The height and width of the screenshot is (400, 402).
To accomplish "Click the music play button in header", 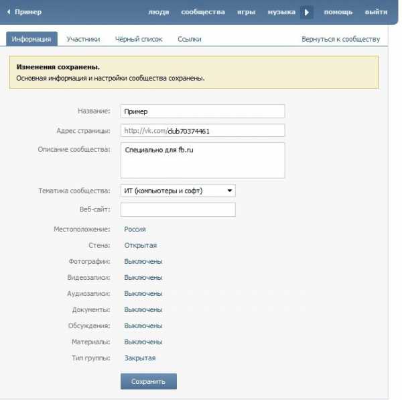I will click(307, 12).
